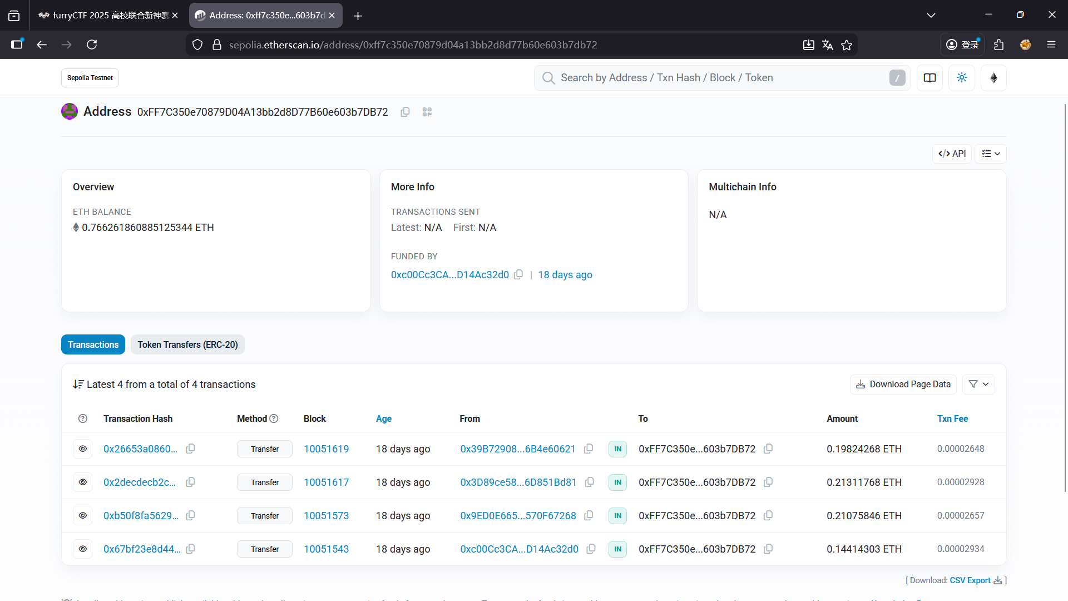Open the transaction filter dropdown
Viewport: 1068px width, 601px height.
pos(978,384)
